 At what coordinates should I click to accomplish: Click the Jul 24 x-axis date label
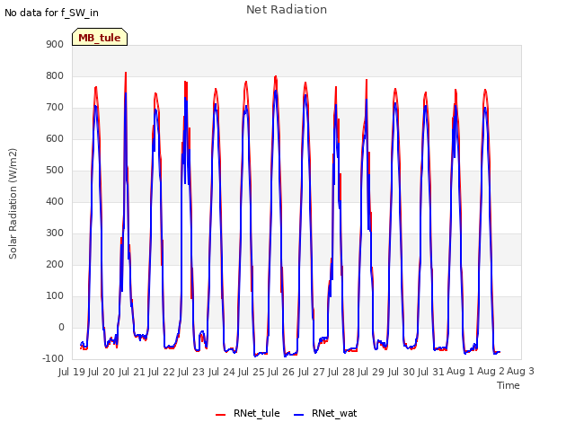(x=222, y=372)
